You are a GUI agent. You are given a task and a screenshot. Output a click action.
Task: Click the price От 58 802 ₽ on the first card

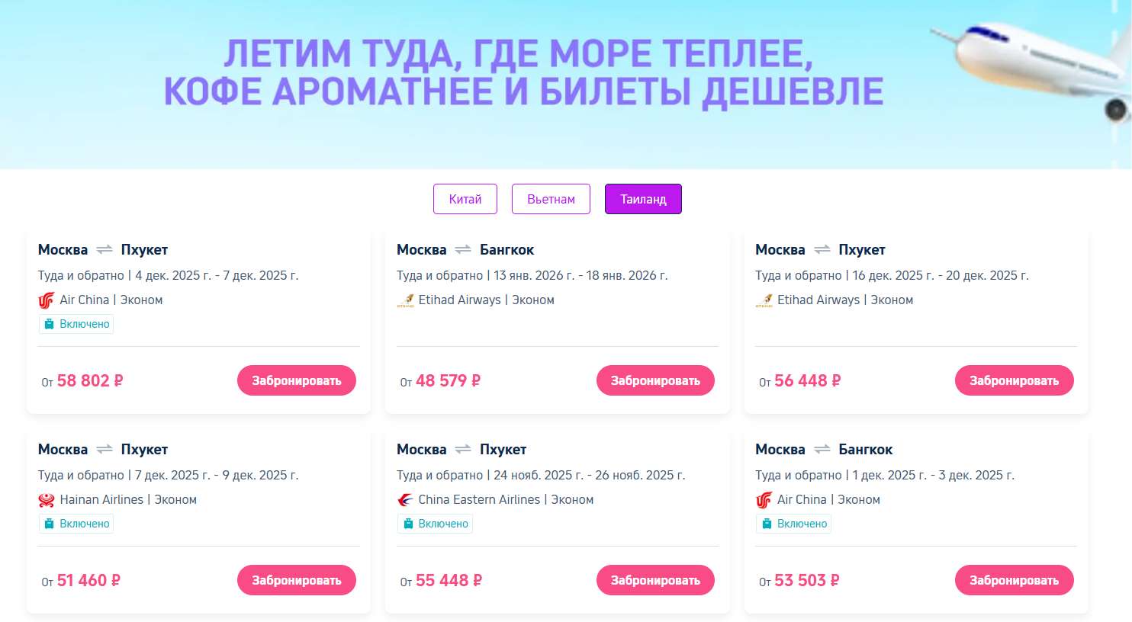[x=81, y=380]
